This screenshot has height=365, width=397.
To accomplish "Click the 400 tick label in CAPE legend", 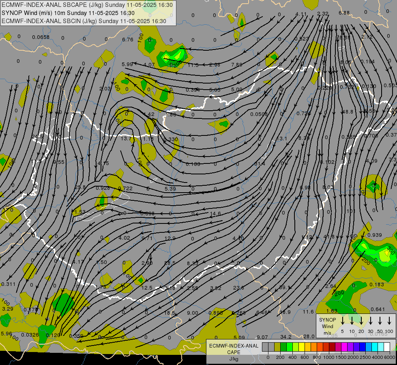I will (x=292, y=357).
